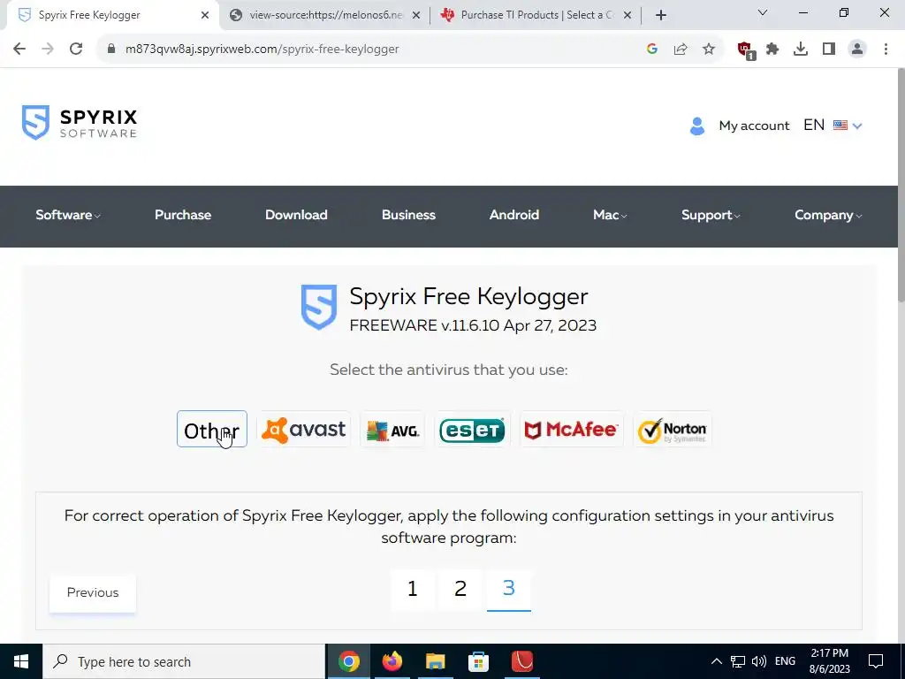The height and width of the screenshot is (679, 905).
Task: Open the network tray icon
Action: pyautogui.click(x=738, y=661)
